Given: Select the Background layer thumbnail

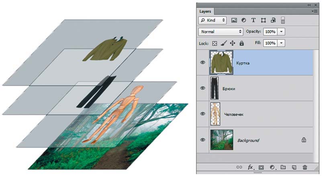Looking at the screenshot, I should 222,140.
